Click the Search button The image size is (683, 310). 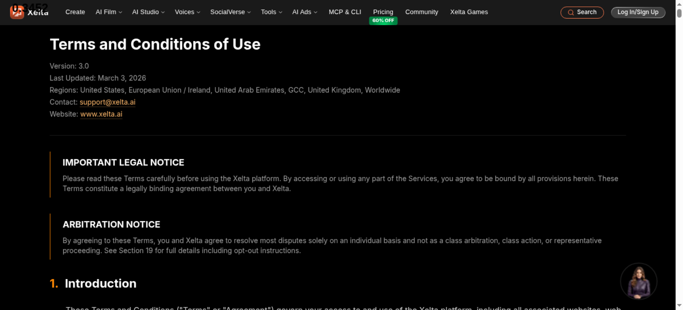[582, 12]
